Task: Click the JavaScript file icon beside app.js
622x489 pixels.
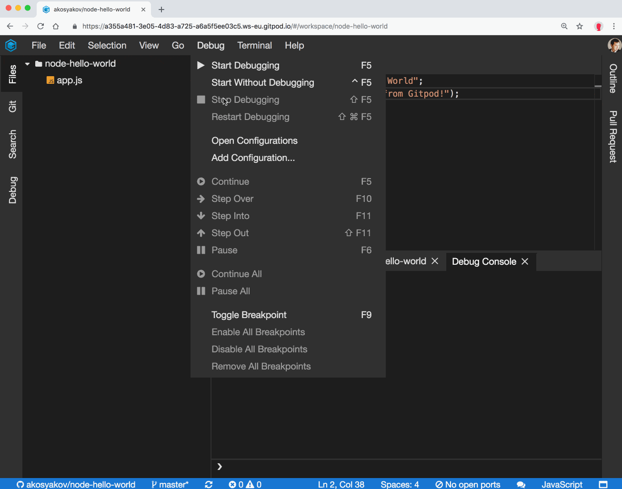Action: [50, 80]
